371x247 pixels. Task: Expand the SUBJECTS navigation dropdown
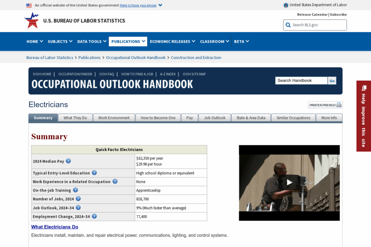coord(60,41)
